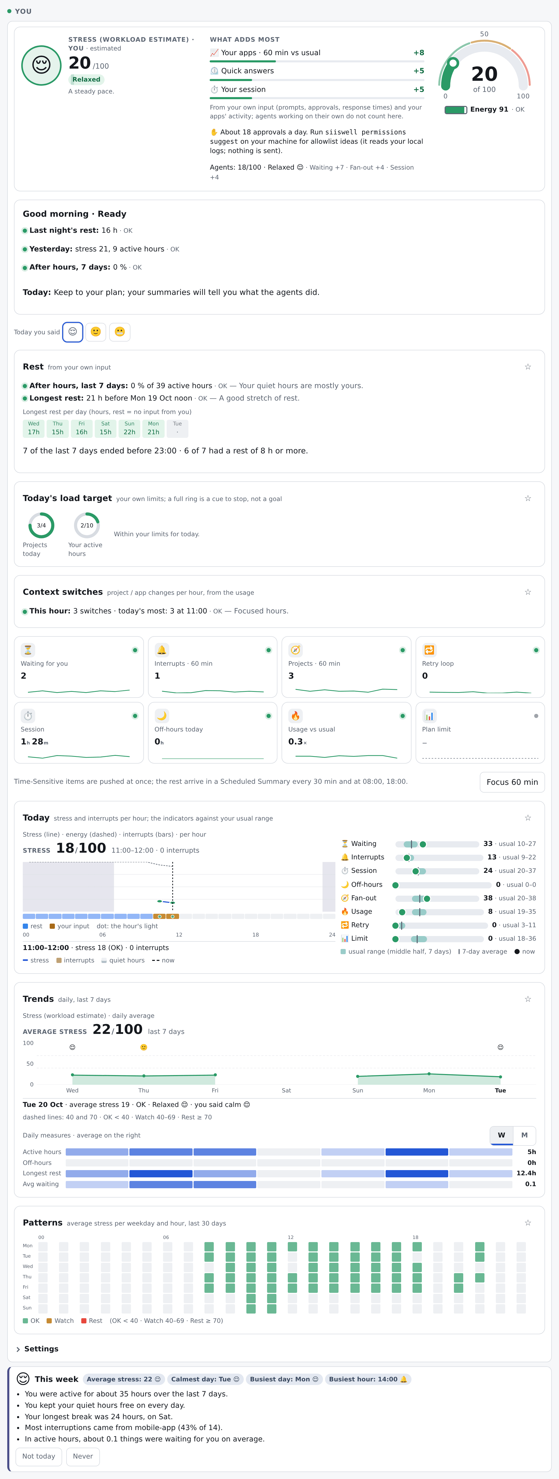Screen dimensions: 559x1479
Task: Click the Fan-out indicator row
Action: (438, 898)
